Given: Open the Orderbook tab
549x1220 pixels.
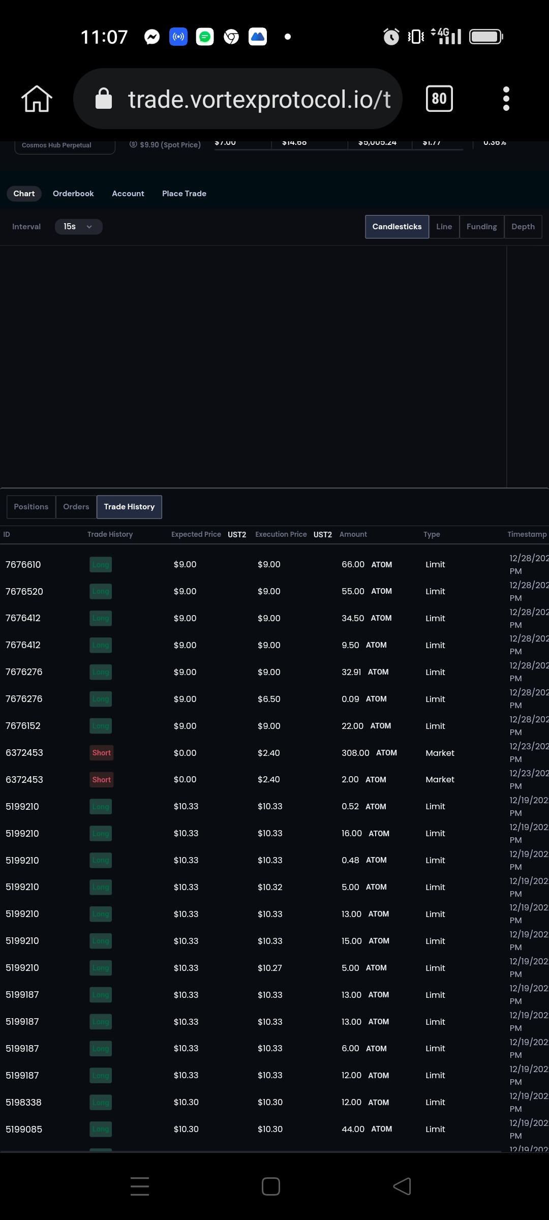Looking at the screenshot, I should (x=73, y=194).
